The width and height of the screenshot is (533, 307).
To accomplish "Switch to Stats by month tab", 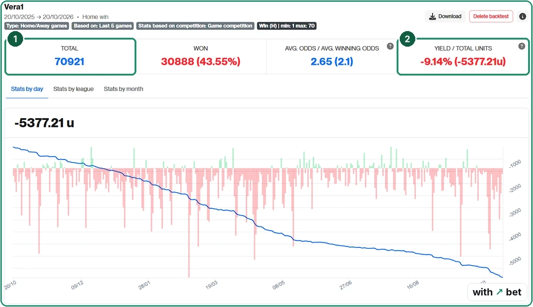I will click(123, 89).
